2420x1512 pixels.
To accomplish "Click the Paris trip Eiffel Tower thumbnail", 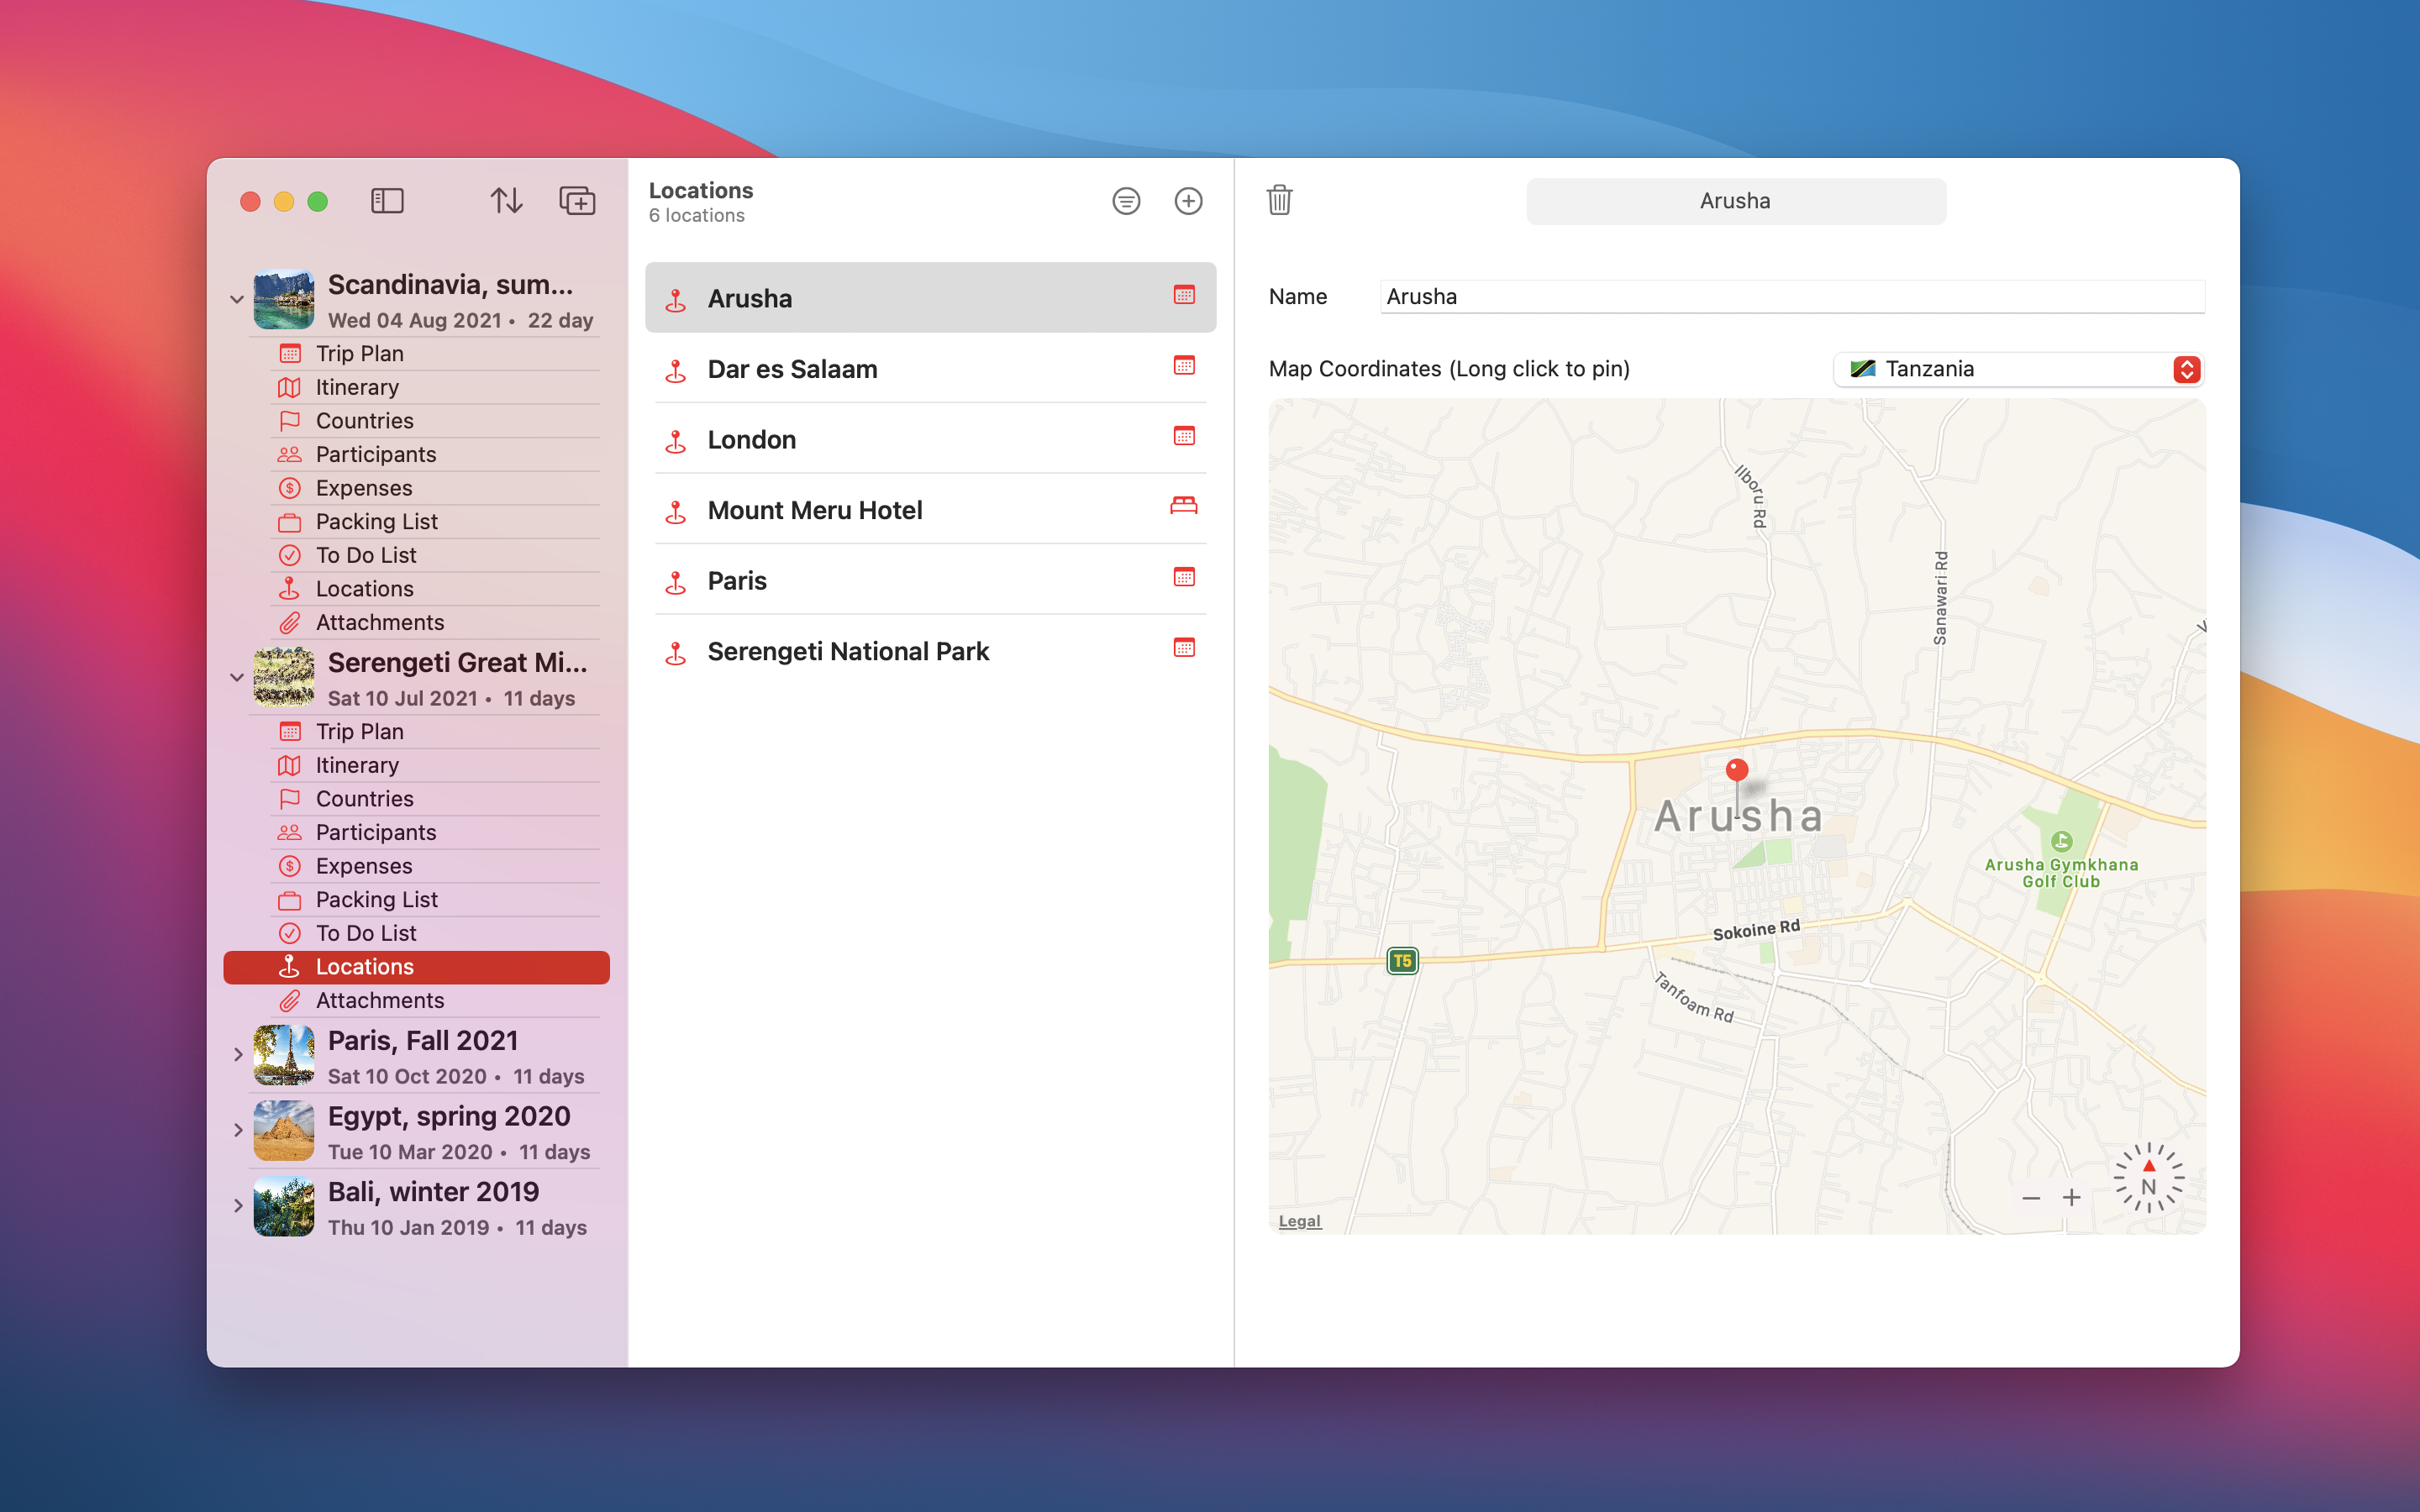I will click(284, 1055).
